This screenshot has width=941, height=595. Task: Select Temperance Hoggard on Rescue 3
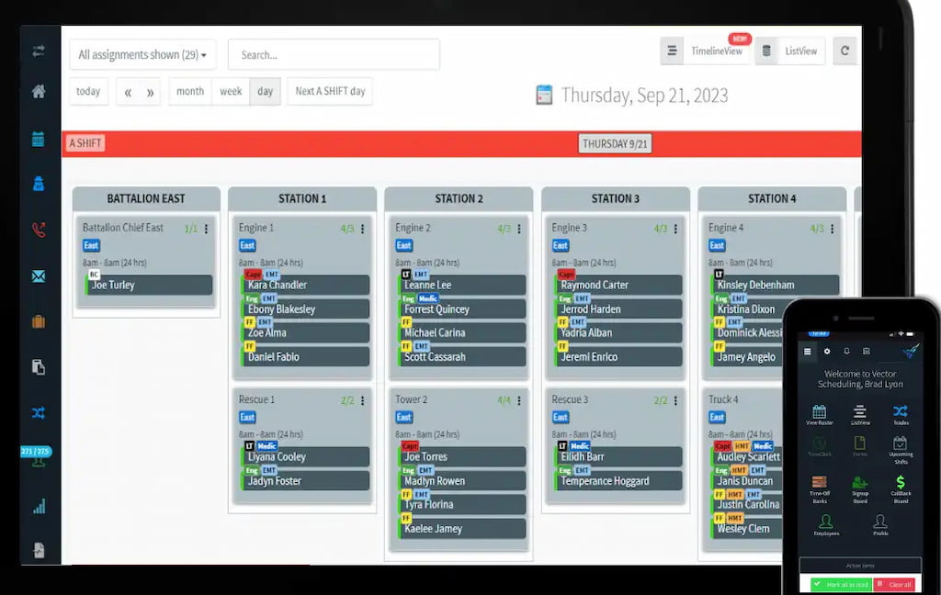618,480
